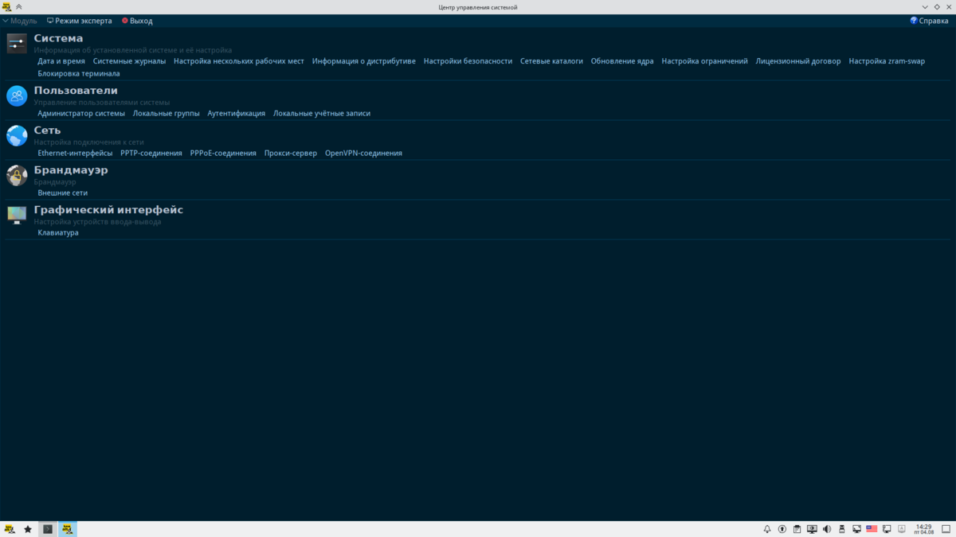Click the Пользователи section people icon

tap(17, 95)
